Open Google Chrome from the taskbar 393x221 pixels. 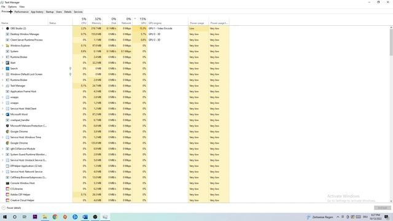55,217
